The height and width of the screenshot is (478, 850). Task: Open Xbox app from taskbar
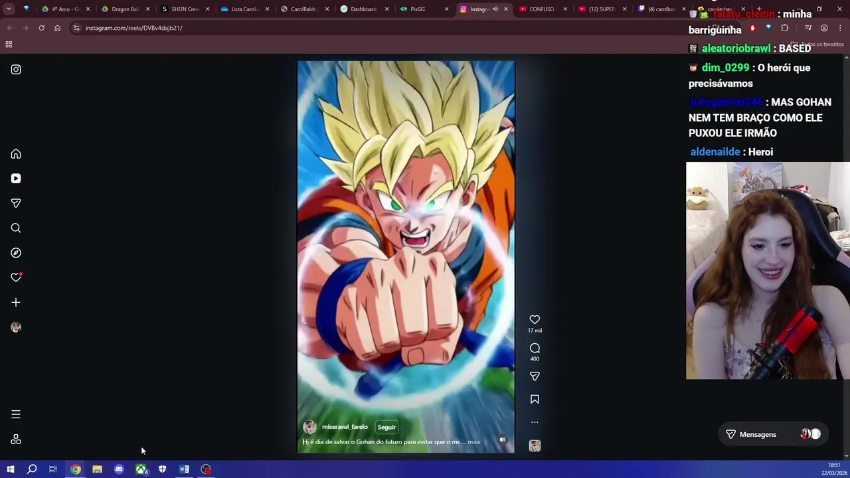(x=141, y=469)
